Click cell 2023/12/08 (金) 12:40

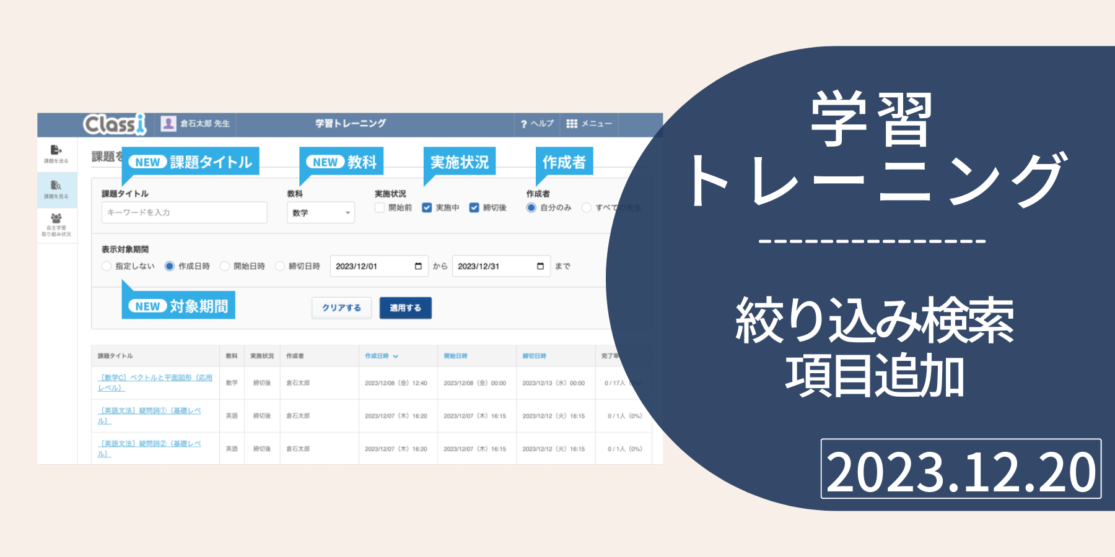point(396,383)
